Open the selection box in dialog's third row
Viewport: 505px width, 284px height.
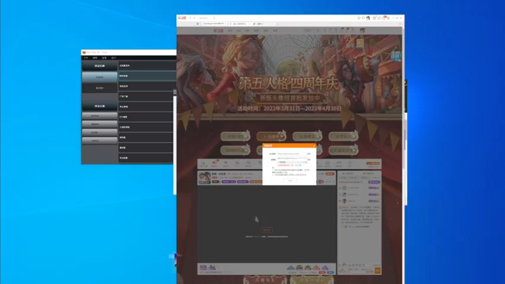click(x=292, y=162)
